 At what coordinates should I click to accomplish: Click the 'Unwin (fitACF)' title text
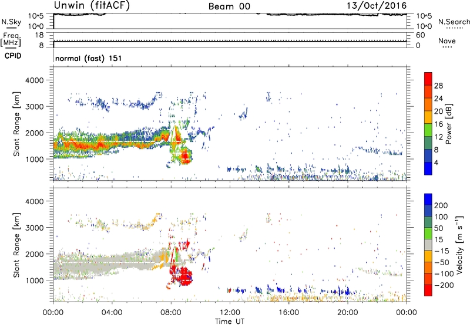(92, 5)
